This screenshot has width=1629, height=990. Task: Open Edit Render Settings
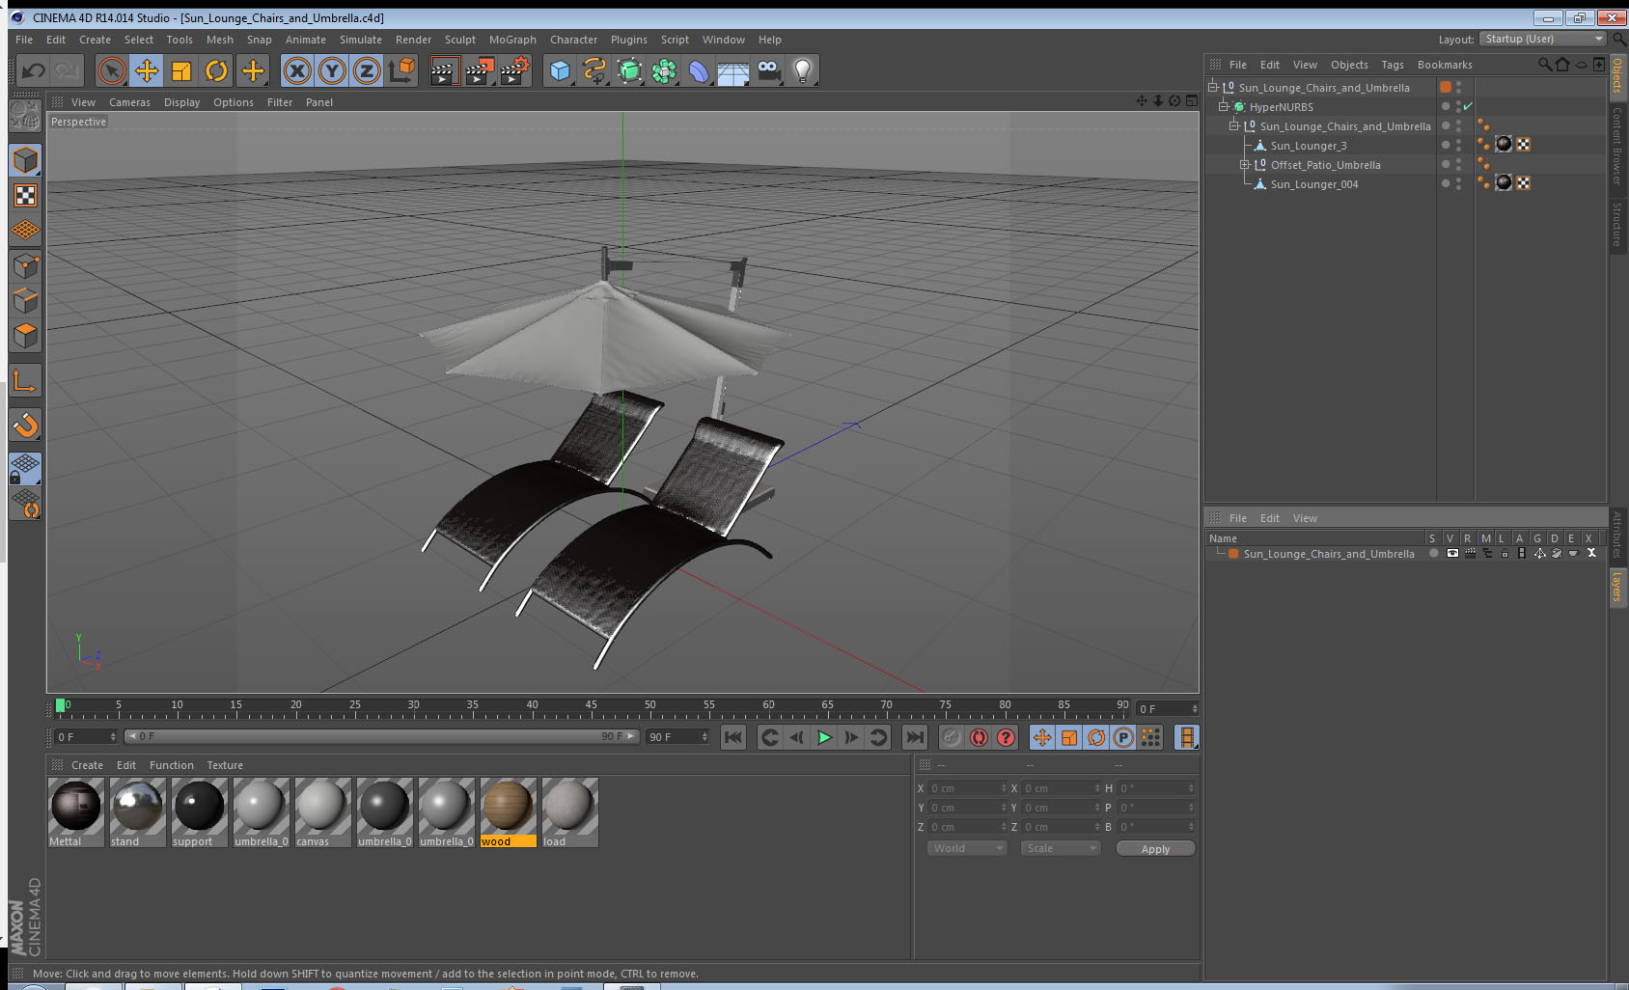click(515, 70)
